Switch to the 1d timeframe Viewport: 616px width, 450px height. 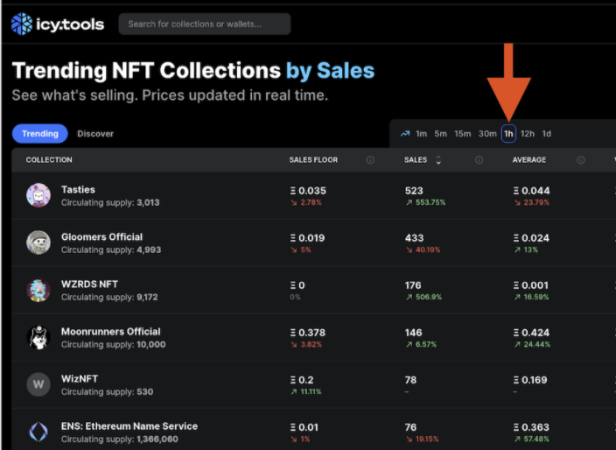(547, 134)
